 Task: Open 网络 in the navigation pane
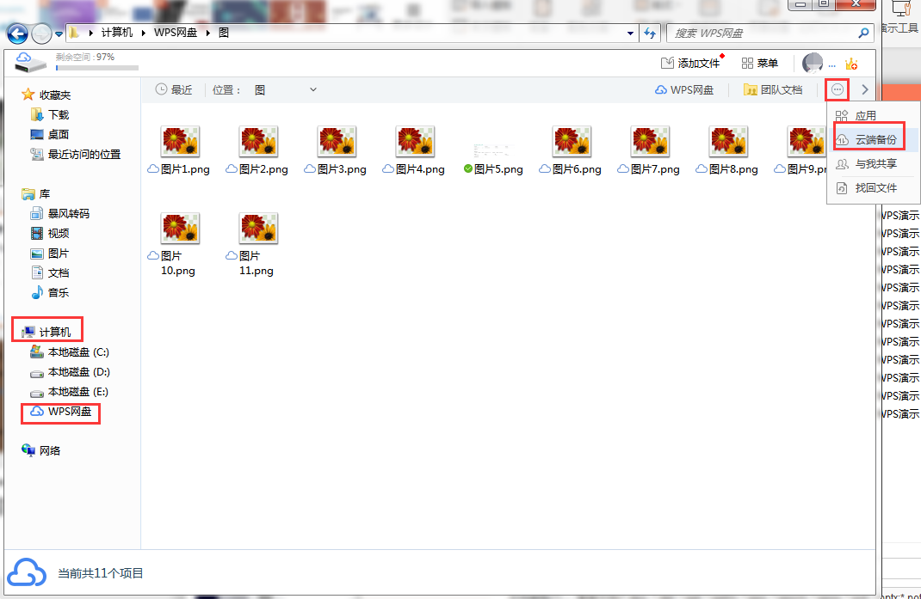click(x=41, y=450)
